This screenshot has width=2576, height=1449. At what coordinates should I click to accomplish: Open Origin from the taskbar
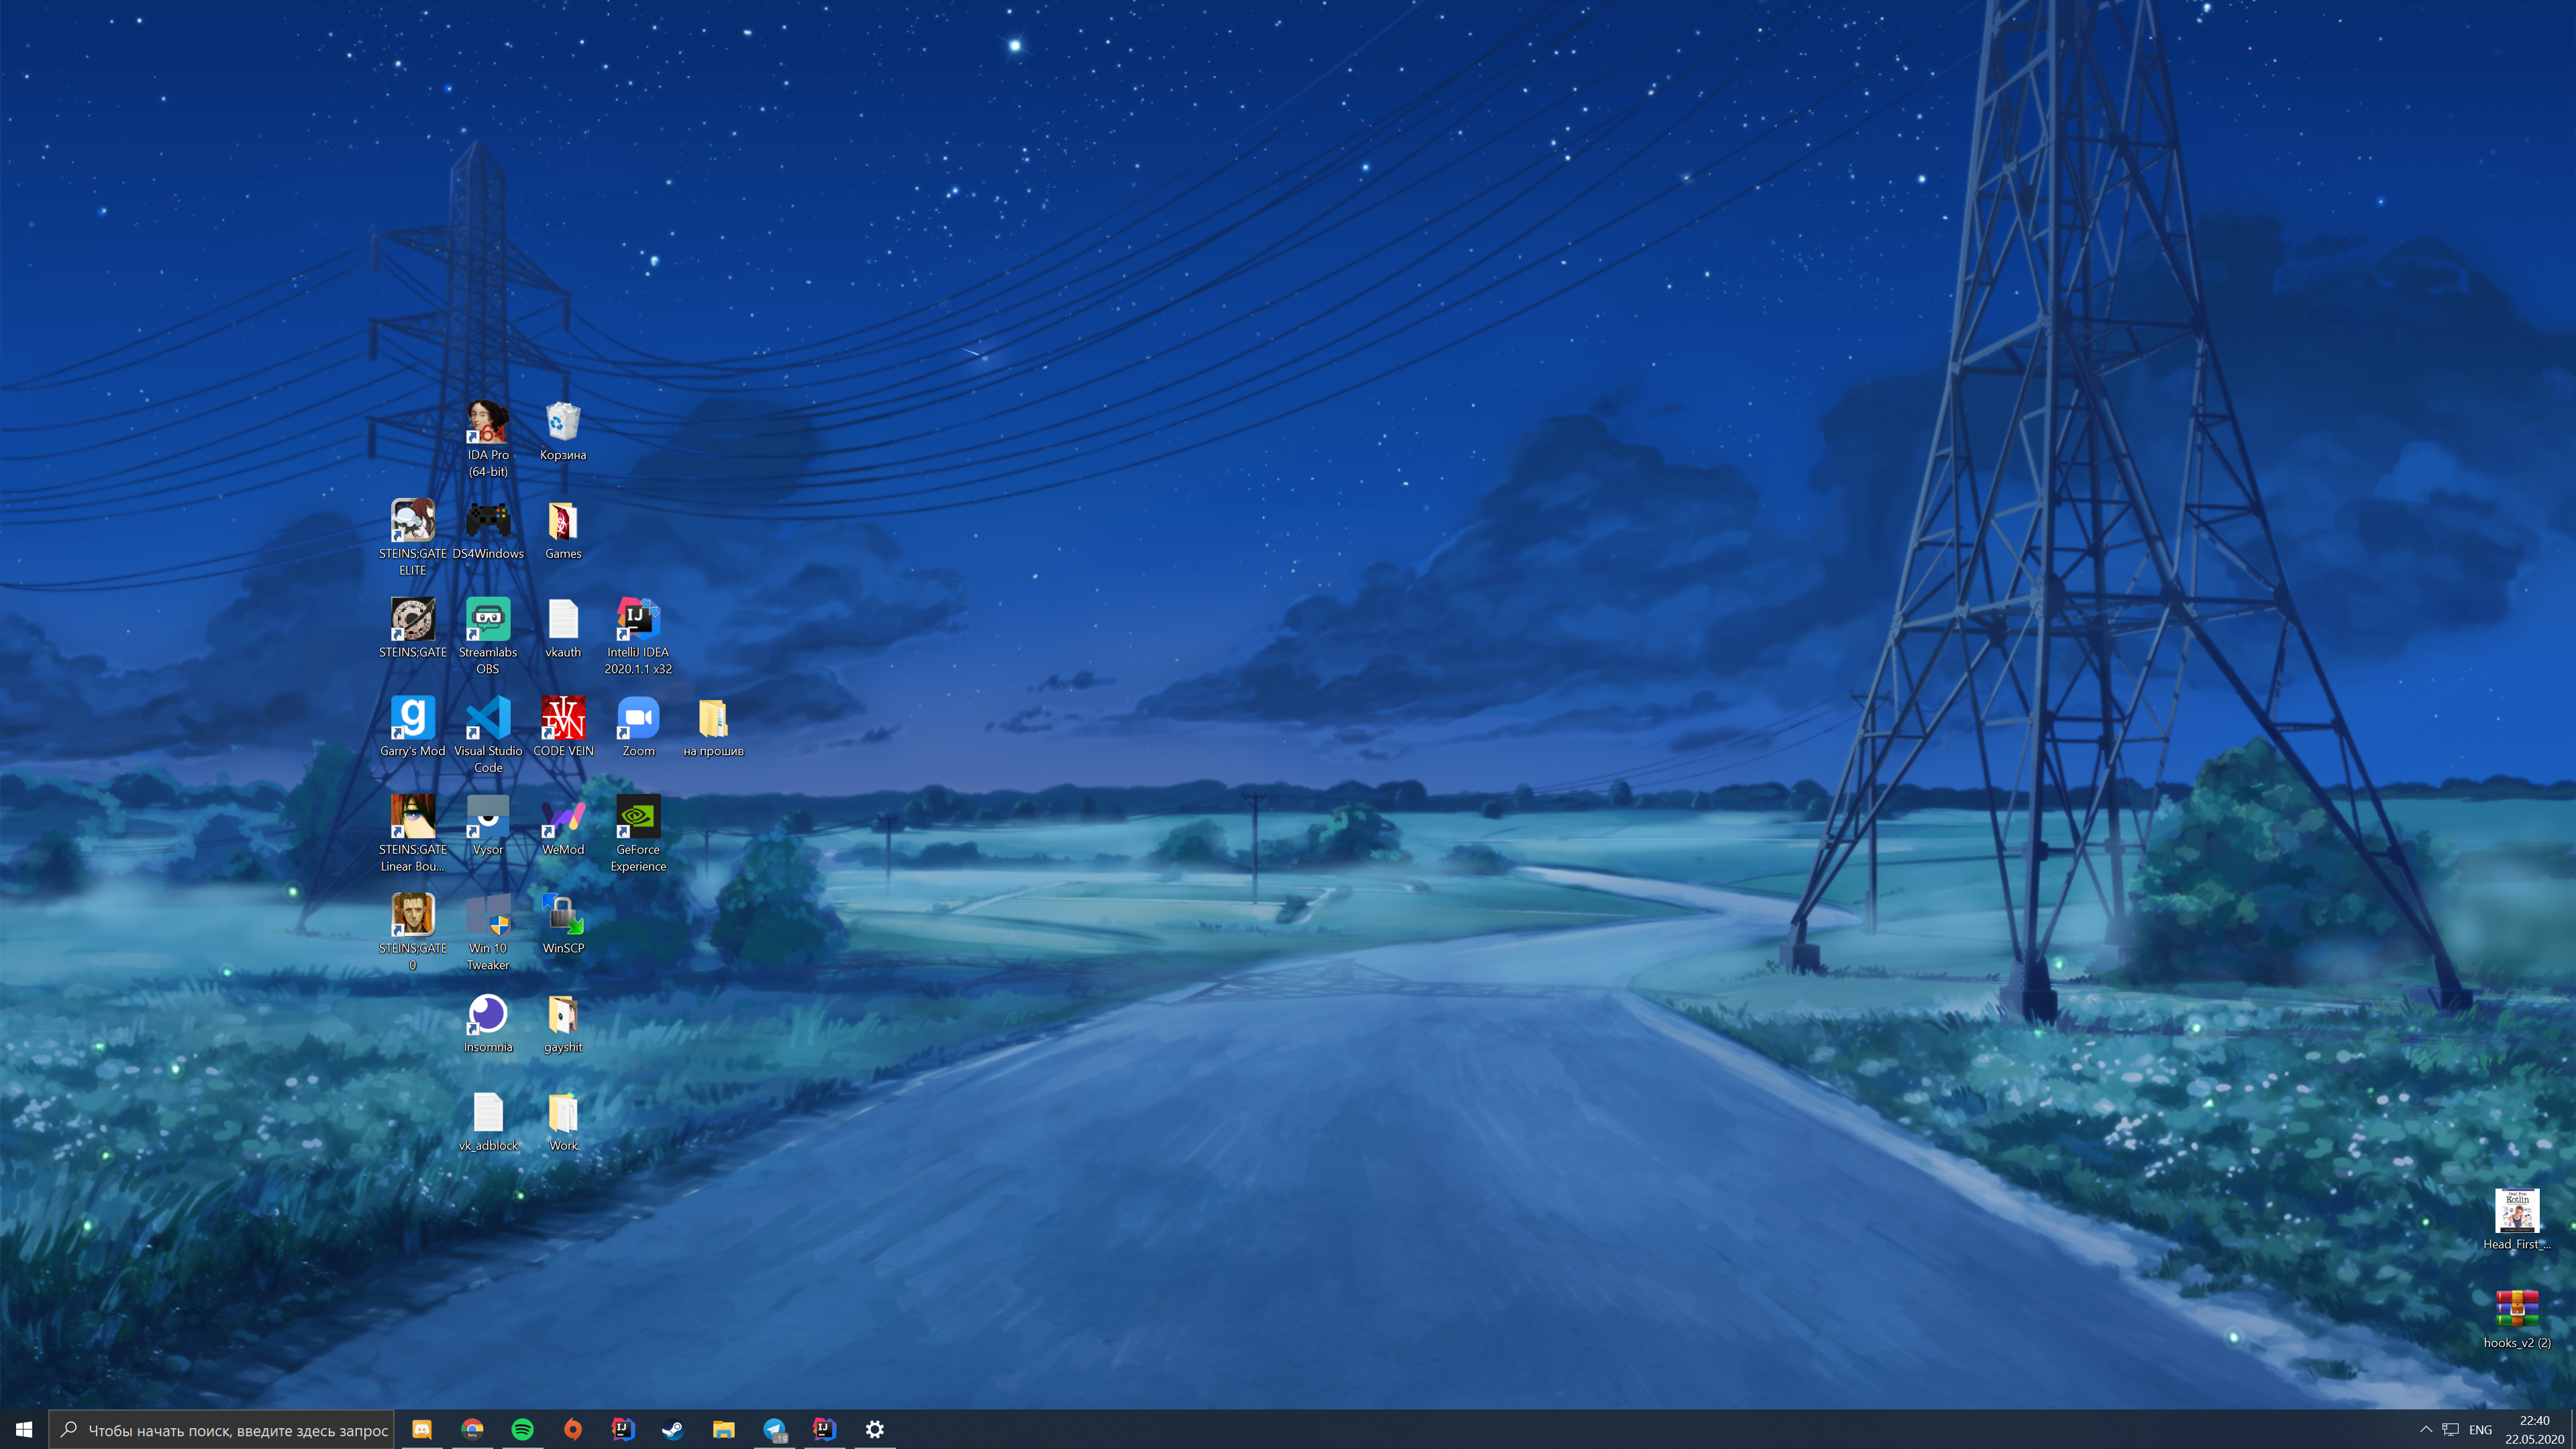coord(573,1429)
